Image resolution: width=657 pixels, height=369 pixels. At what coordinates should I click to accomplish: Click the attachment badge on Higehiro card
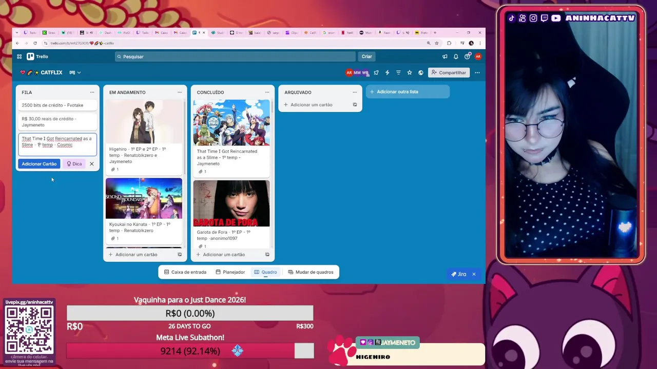(115, 169)
